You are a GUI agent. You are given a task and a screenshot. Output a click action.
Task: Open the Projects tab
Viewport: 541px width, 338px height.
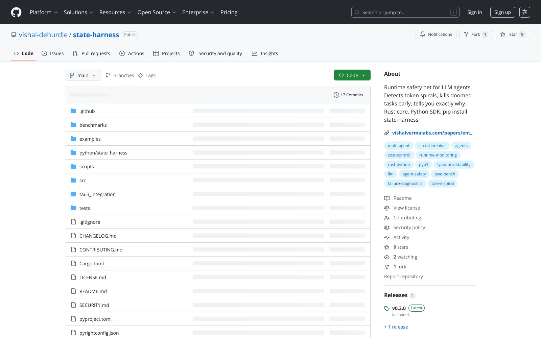166,53
